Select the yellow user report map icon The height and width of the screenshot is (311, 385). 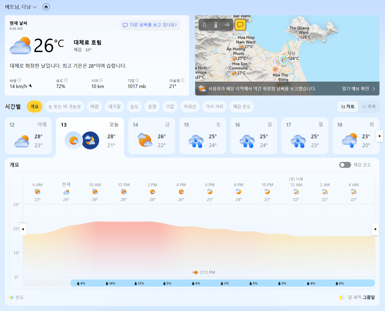240,25
